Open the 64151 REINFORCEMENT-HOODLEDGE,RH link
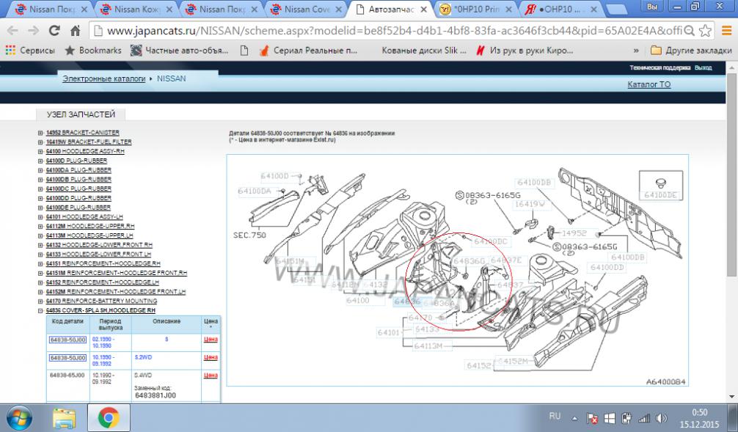This screenshot has height=432, width=738. tap(103, 264)
